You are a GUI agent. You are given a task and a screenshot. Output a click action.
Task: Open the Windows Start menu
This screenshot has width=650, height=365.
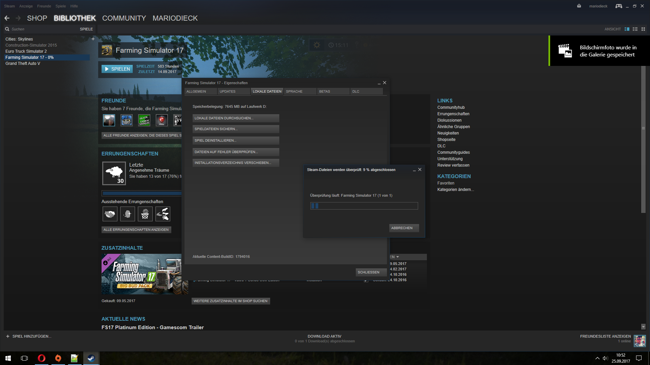tap(8, 358)
